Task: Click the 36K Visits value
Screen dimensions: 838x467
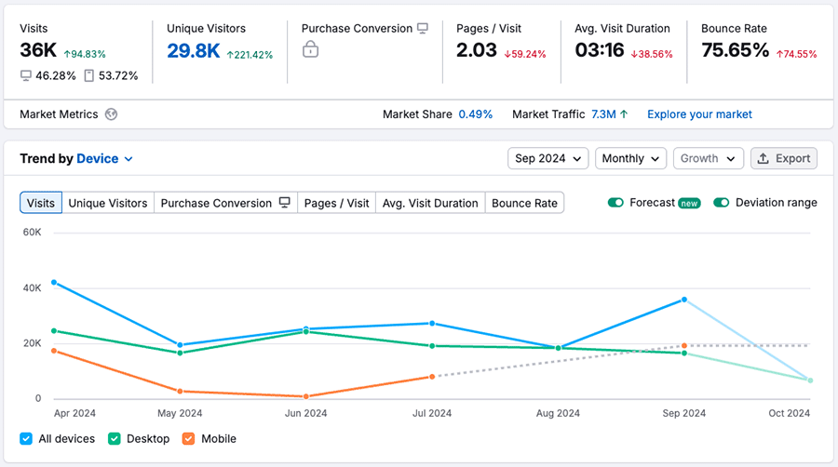Action: click(38, 50)
